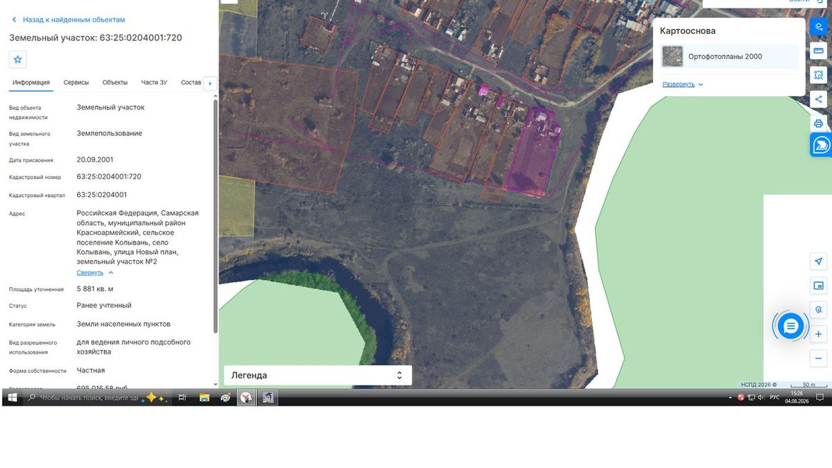Switch to the Объекты tab

[x=115, y=83]
